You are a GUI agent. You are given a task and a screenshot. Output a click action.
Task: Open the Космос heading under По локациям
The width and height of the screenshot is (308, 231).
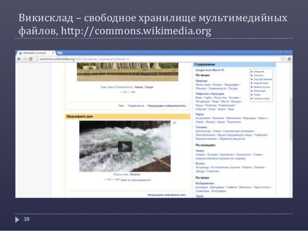(x=200, y=163)
